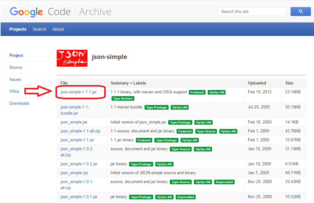The image size is (314, 203).
Task: Click Type-Package label on 1.1 maven bundle row
Action: pyautogui.click(x=157, y=107)
